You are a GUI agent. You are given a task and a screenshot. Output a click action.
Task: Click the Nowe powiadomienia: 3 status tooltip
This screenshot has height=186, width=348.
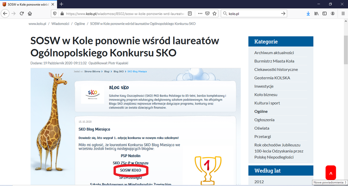point(330,182)
